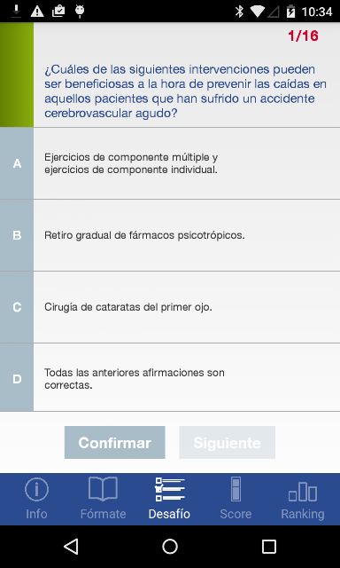Screen dimensions: 340x568
Task: Tap the Bluetooth status icon
Action: [x=239, y=12]
